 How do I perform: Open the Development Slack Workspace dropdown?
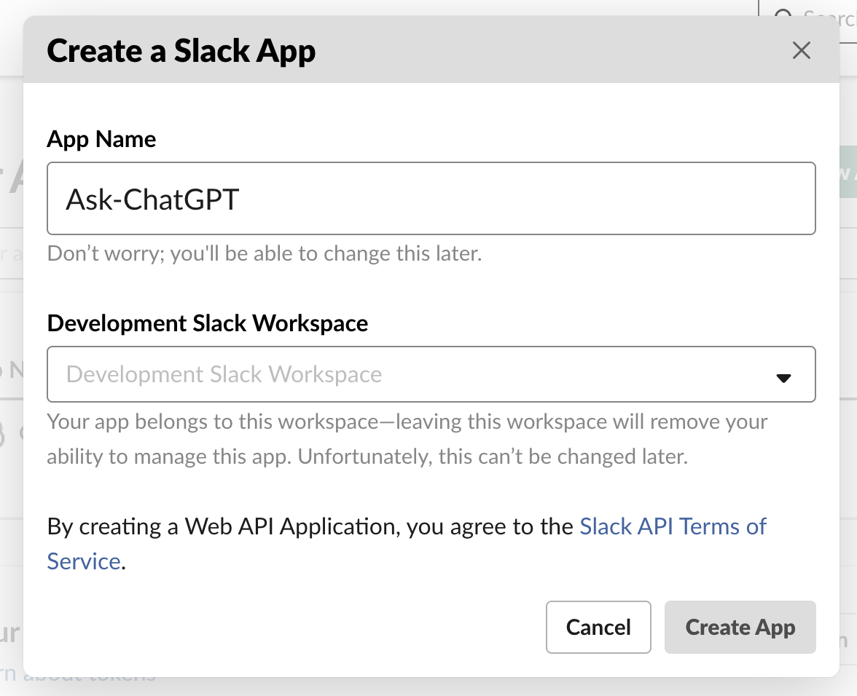[430, 374]
